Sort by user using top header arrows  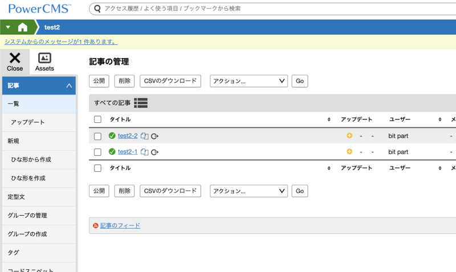point(440,119)
